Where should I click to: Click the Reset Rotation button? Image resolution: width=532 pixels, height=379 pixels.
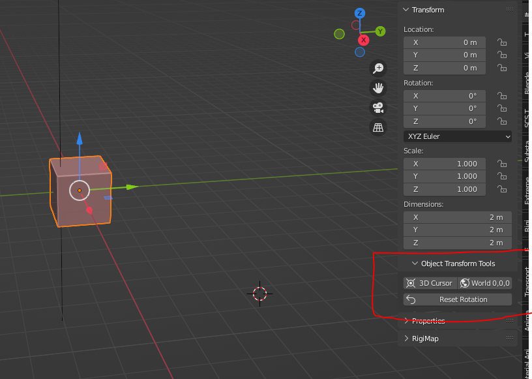pos(458,299)
